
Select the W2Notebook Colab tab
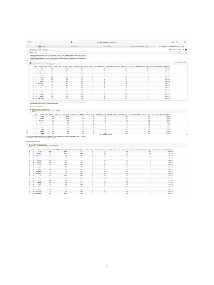[x=172, y=46]
